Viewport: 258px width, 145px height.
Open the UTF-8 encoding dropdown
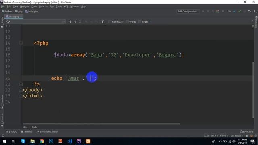point(224,136)
